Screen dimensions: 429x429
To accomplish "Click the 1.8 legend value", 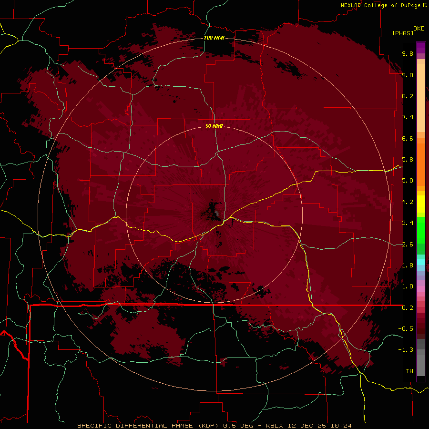I will (408, 266).
